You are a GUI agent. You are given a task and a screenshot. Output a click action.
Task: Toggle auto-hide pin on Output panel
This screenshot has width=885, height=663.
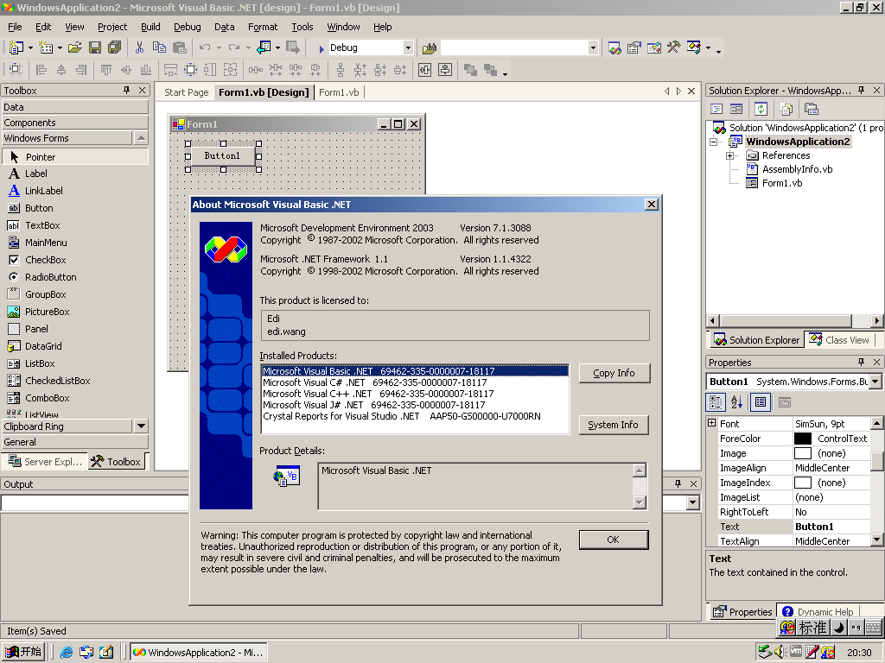tap(678, 483)
